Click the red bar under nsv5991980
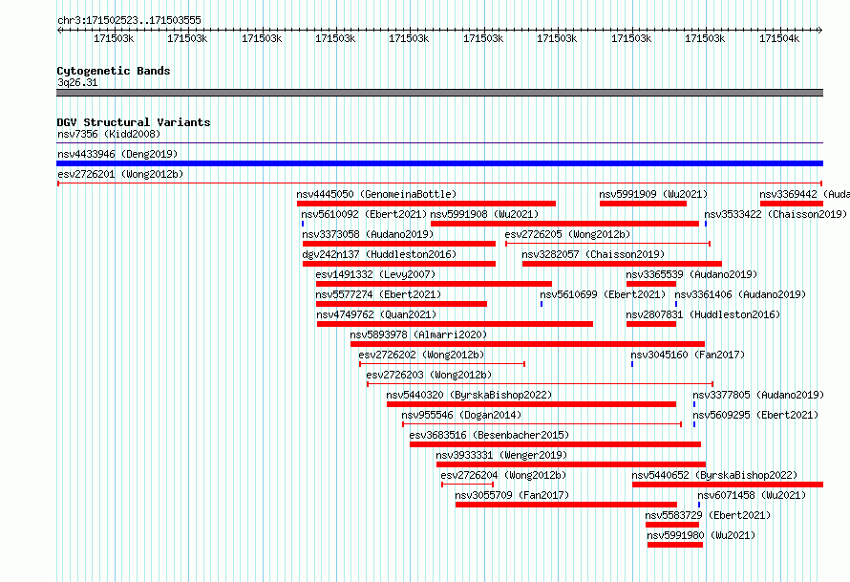This screenshot has width=850, height=582. (x=675, y=545)
